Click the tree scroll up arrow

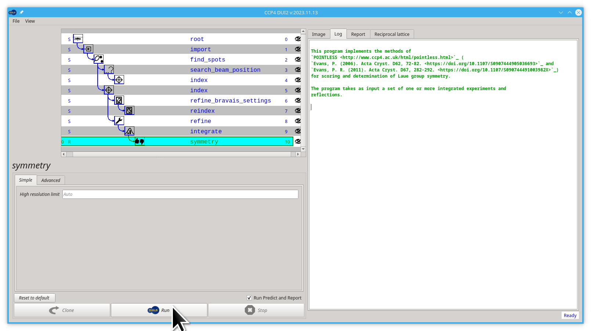303,31
